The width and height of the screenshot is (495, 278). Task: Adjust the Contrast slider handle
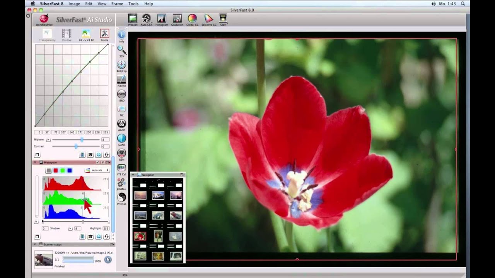(x=76, y=147)
